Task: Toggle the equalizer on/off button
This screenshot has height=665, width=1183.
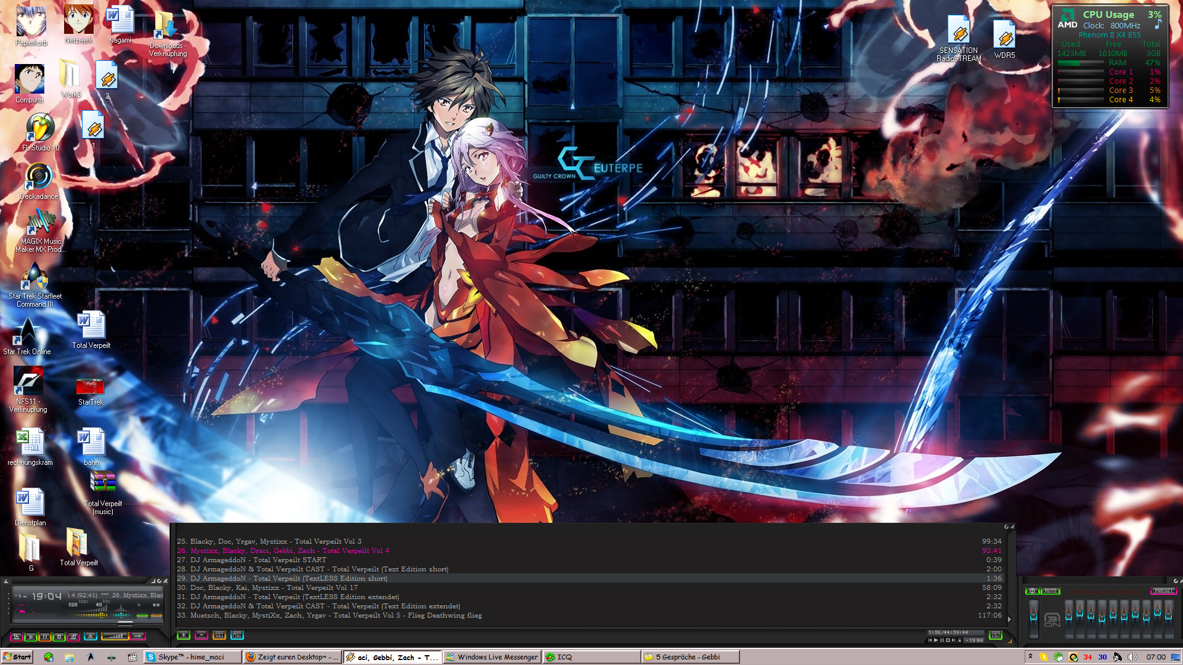Action: point(1032,591)
